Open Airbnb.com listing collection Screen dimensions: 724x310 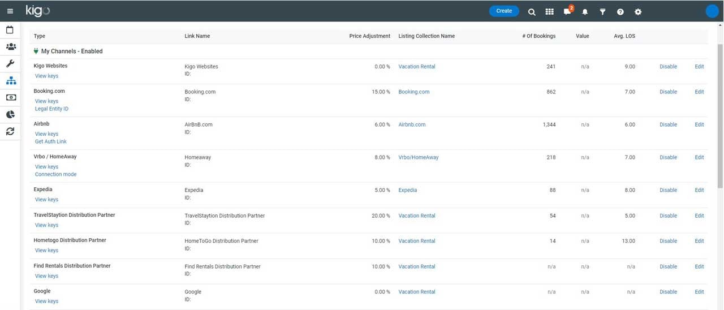click(412, 124)
